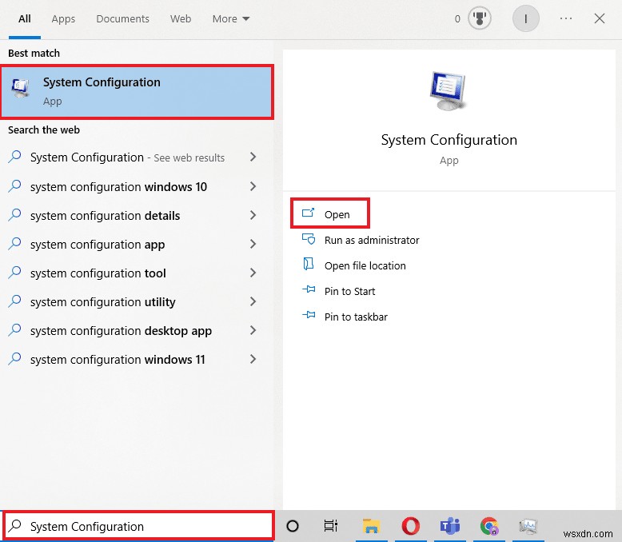This screenshot has width=622, height=542.
Task: Switch to the Apps tab
Action: point(63,18)
